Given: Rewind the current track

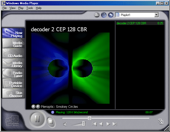Looking at the screenshot, I should (x=101, y=124).
